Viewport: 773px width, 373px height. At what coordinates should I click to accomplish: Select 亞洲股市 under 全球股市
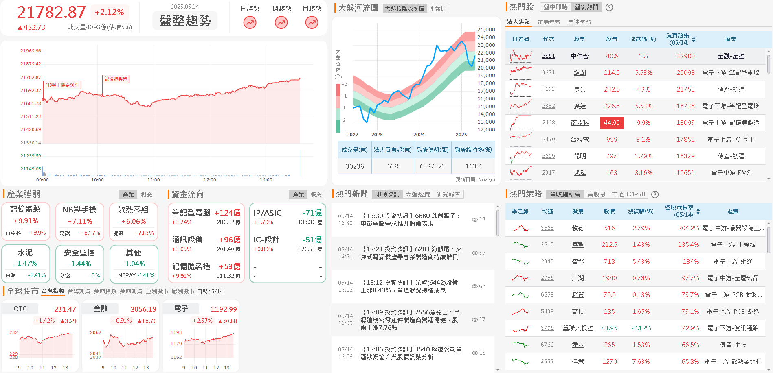click(157, 291)
